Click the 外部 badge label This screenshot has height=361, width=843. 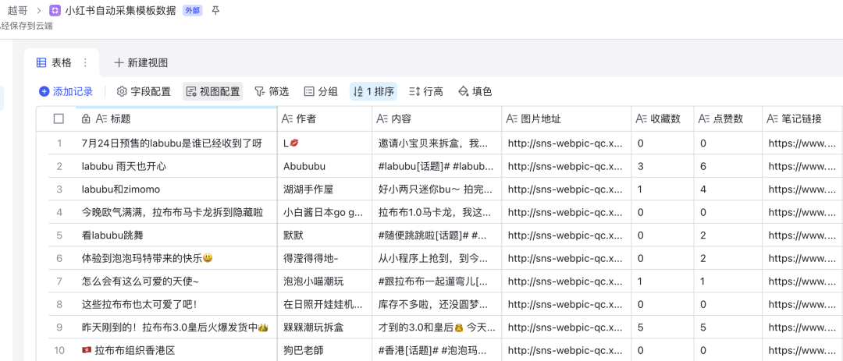click(193, 10)
